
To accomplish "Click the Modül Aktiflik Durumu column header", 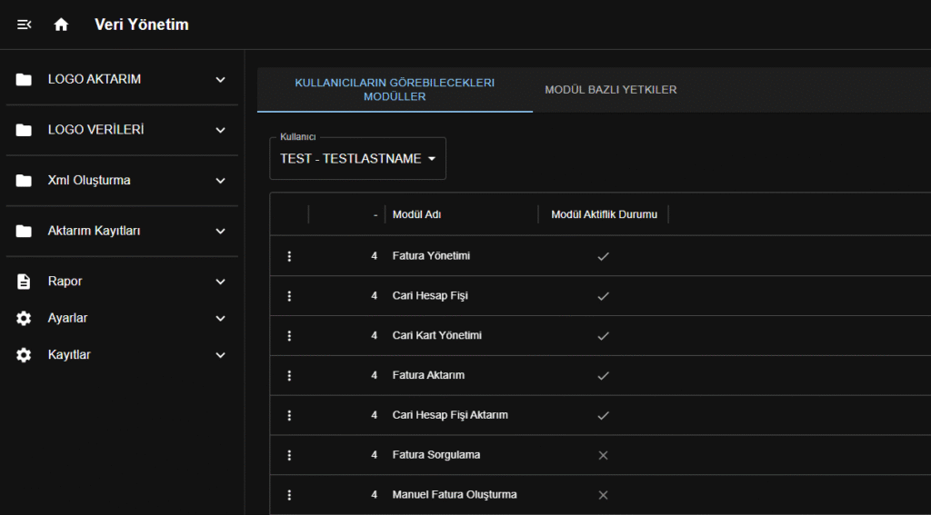I will (604, 214).
